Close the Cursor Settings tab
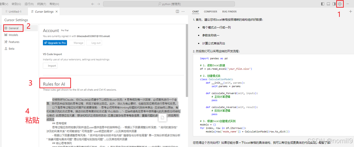The width and height of the screenshot is (354, 147). click(x=56, y=11)
